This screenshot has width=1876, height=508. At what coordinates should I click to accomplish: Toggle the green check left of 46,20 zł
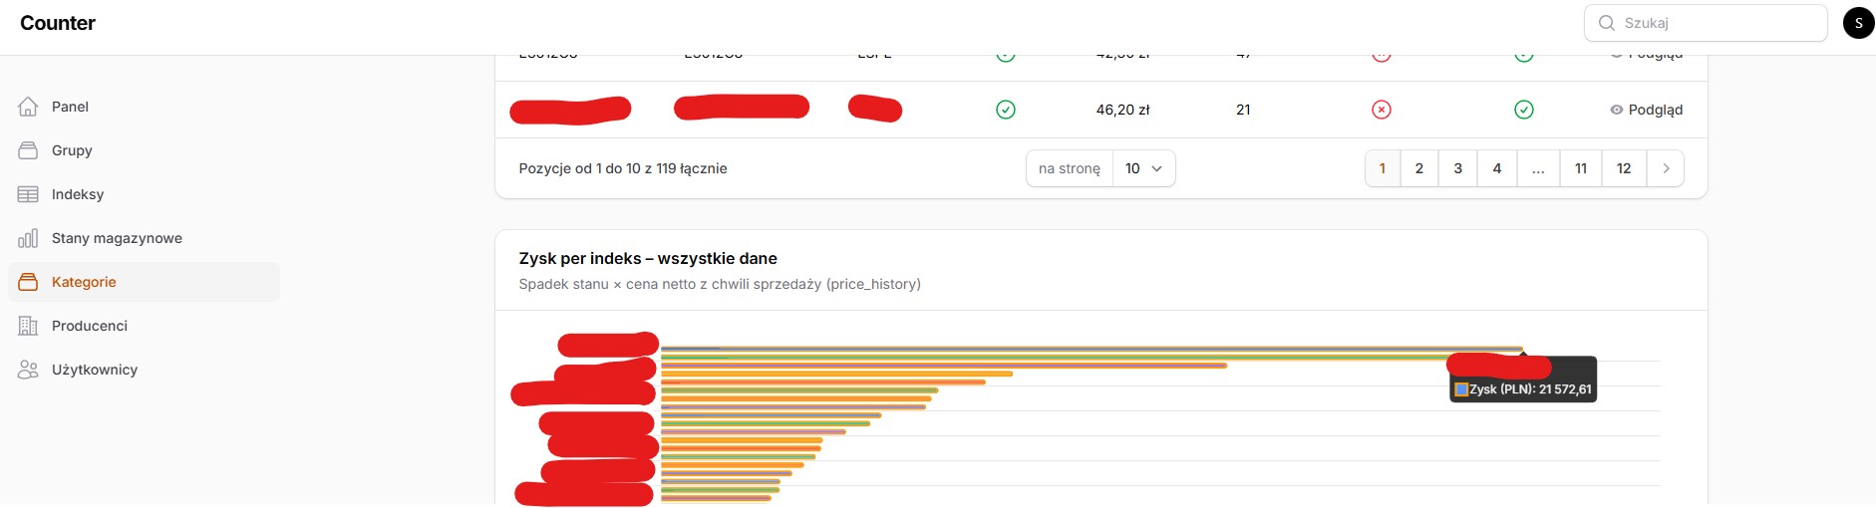click(1006, 110)
